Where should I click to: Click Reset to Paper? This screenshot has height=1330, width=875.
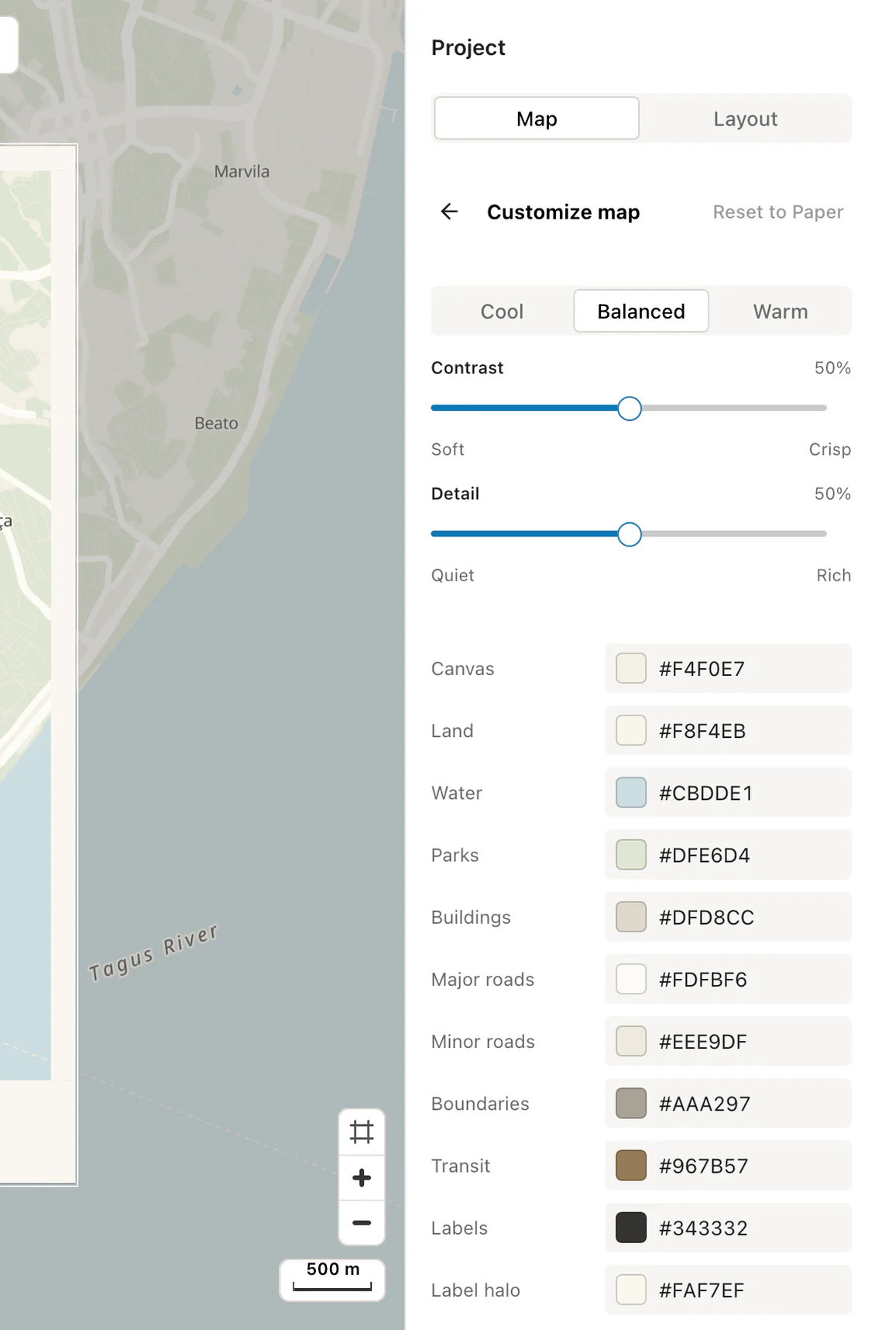pos(778,212)
